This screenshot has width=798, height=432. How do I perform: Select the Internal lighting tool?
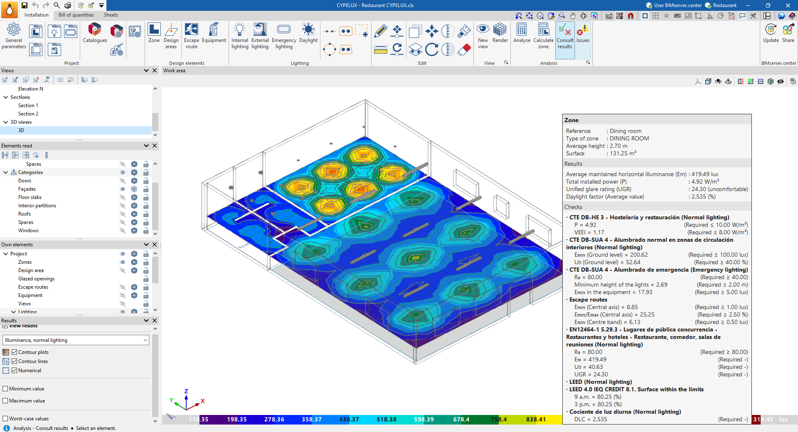point(240,36)
